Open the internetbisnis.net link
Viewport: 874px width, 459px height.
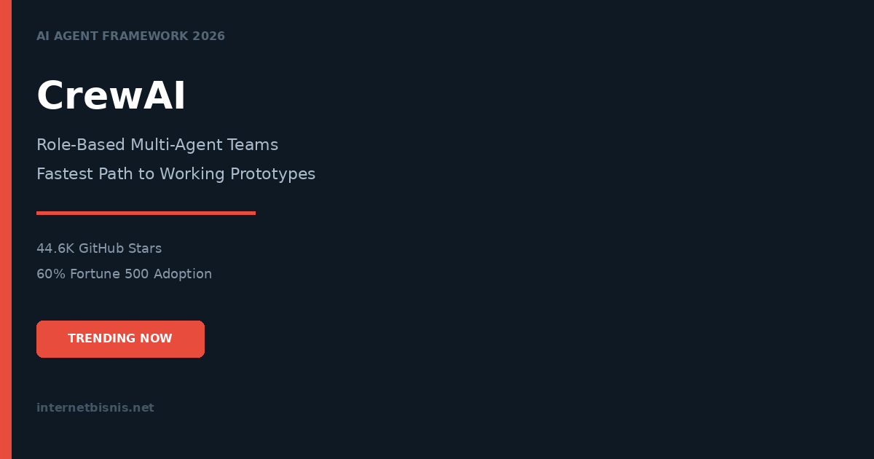(95, 408)
